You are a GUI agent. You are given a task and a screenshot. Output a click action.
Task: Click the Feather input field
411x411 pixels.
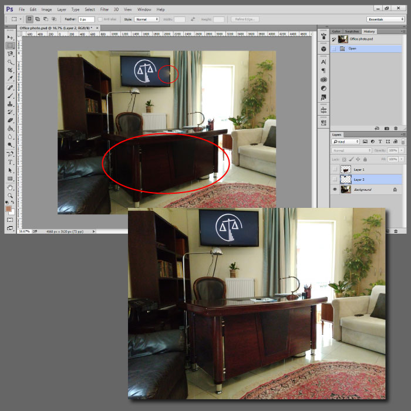pos(86,19)
